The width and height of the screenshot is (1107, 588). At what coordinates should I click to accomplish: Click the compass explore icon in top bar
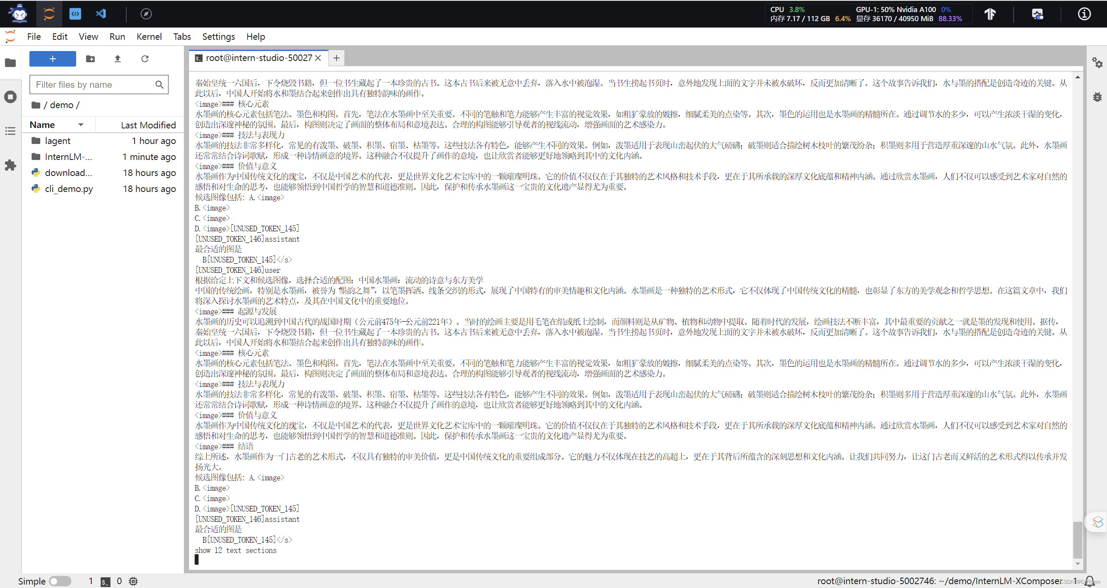tap(146, 14)
